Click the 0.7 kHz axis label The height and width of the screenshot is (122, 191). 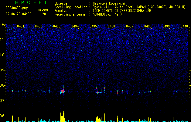point(3,101)
